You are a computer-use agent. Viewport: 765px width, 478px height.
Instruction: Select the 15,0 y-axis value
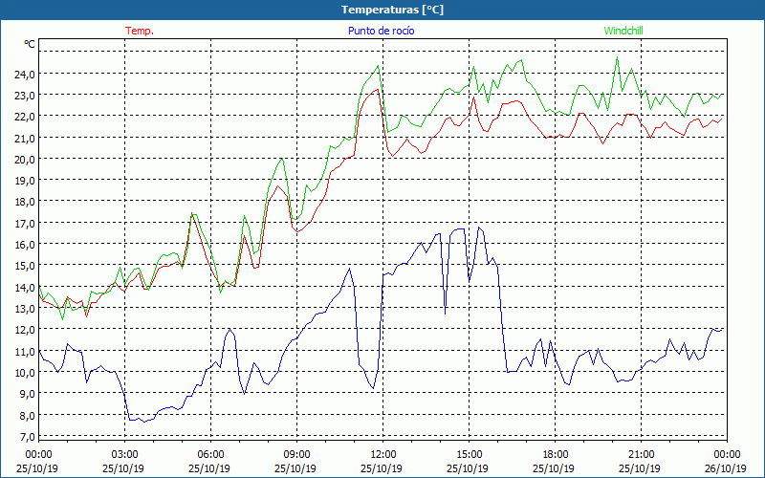coord(26,267)
